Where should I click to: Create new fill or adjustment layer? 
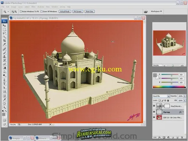click(169, 137)
